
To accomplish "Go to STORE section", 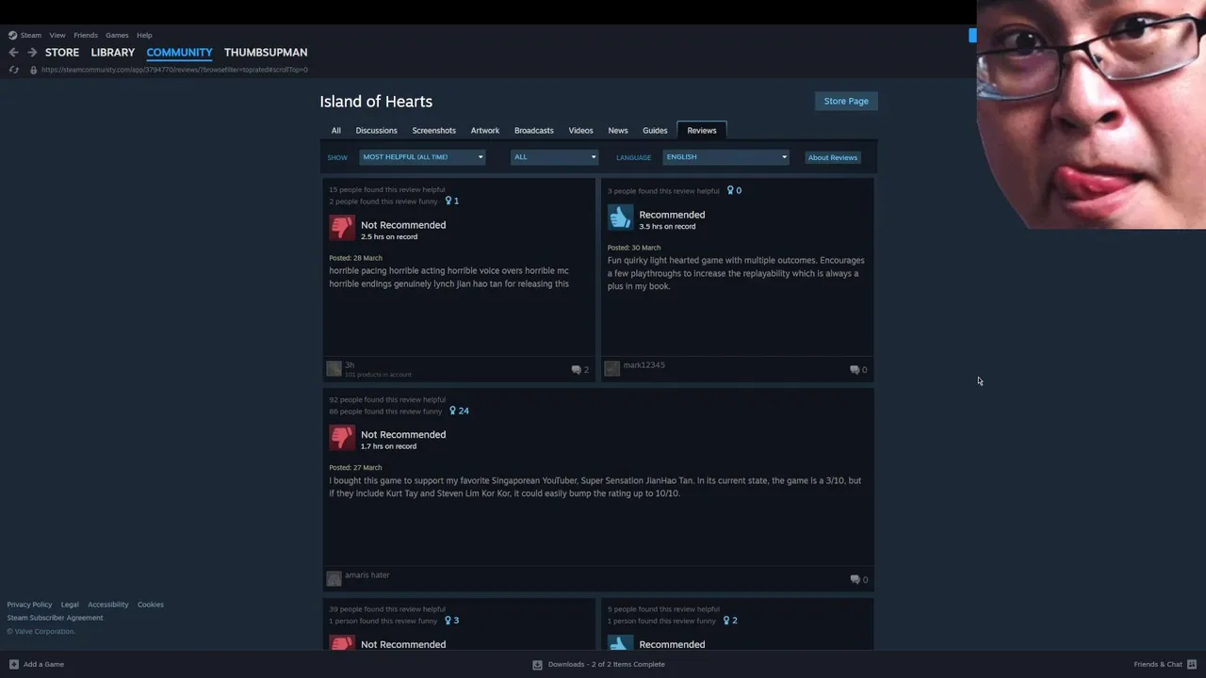I will pyautogui.click(x=62, y=53).
